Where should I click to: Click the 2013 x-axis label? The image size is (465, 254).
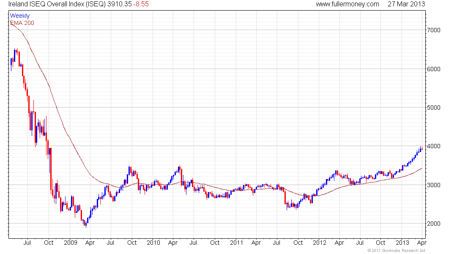point(402,243)
